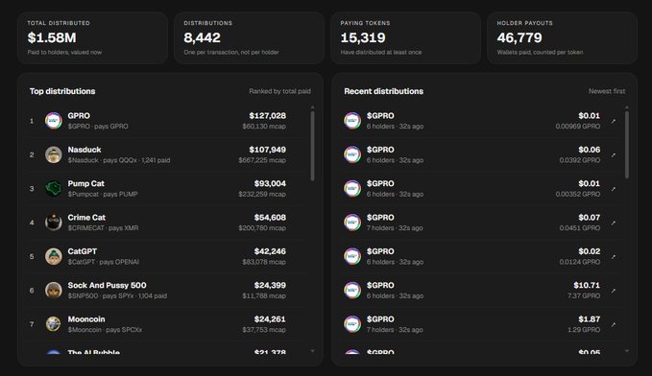
Task: Click the Recent distributions scroll-down arrow
Action: (627, 351)
